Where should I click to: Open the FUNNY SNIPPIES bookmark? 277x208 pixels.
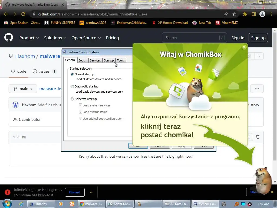(60, 23)
